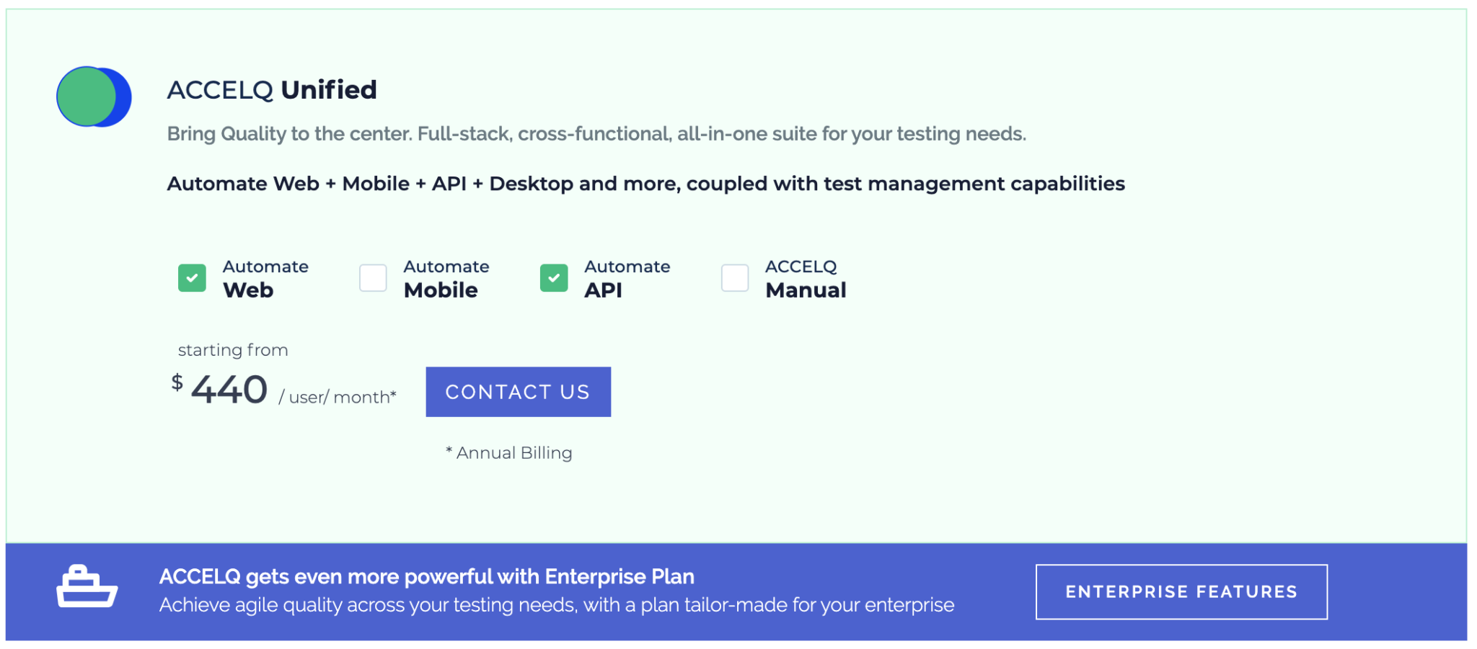This screenshot has height=649, width=1477.
Task: Click the 440 price figure
Action: 229,390
